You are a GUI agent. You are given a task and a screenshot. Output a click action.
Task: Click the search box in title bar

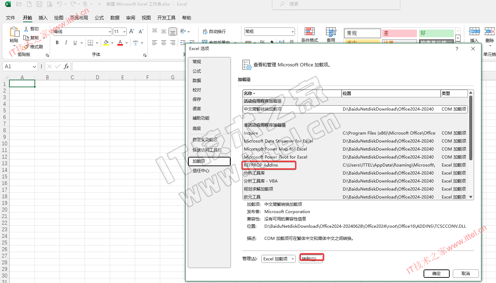point(336,4)
